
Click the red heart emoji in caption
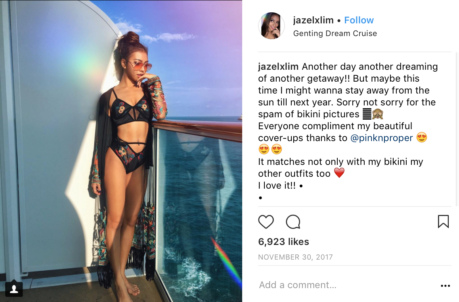point(339,173)
